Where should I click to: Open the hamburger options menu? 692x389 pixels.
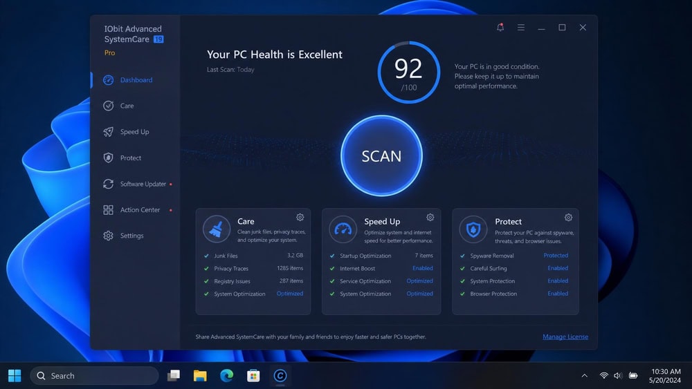click(x=521, y=28)
